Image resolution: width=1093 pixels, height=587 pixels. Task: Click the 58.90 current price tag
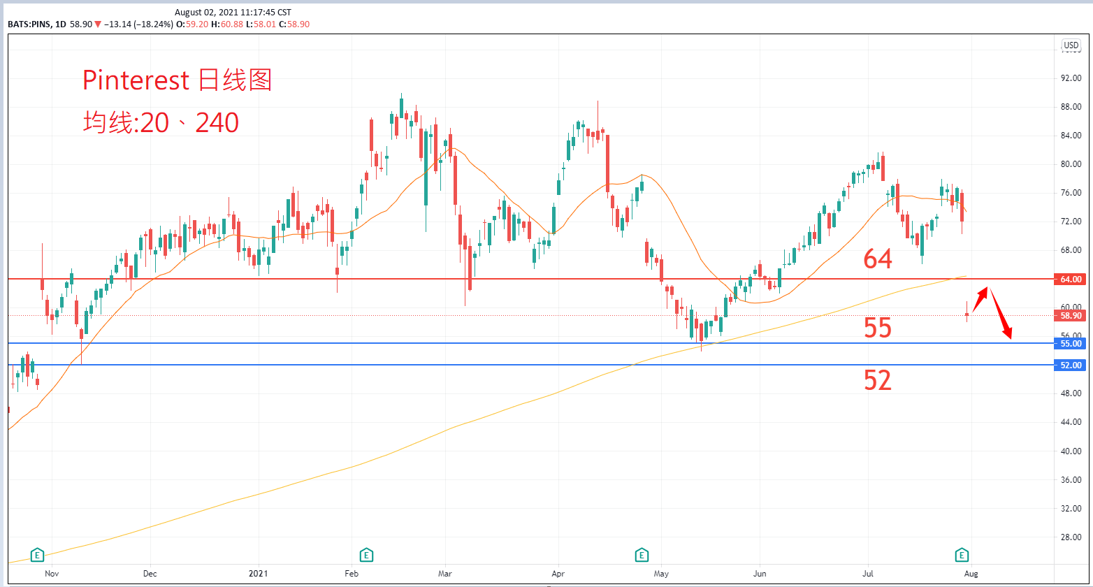coord(1071,316)
